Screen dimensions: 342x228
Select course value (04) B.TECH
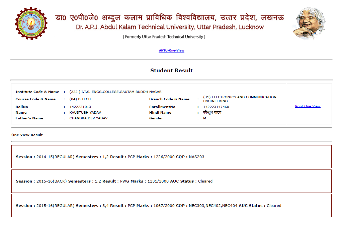pos(80,99)
